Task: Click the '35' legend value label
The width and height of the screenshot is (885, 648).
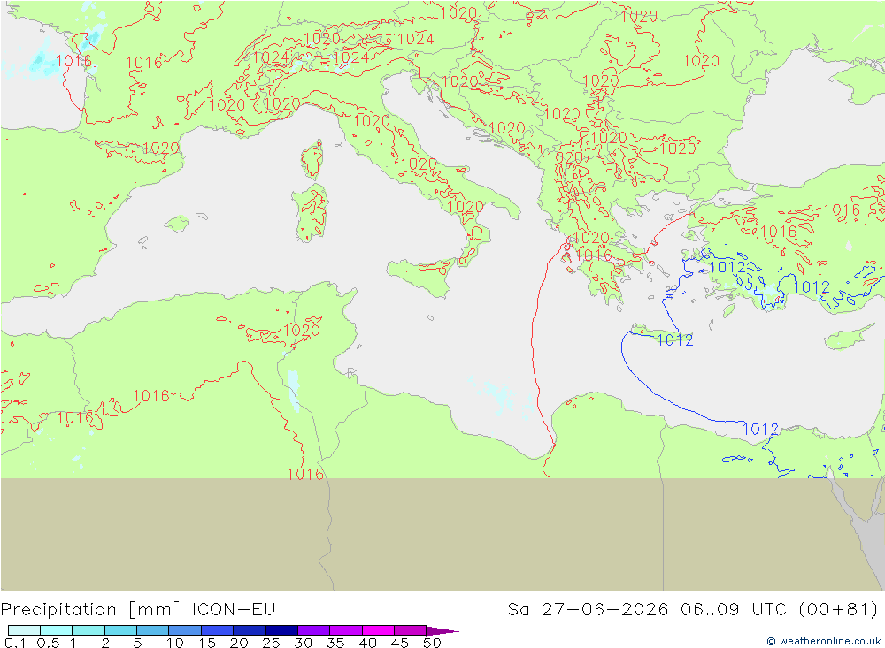Action: (335, 643)
